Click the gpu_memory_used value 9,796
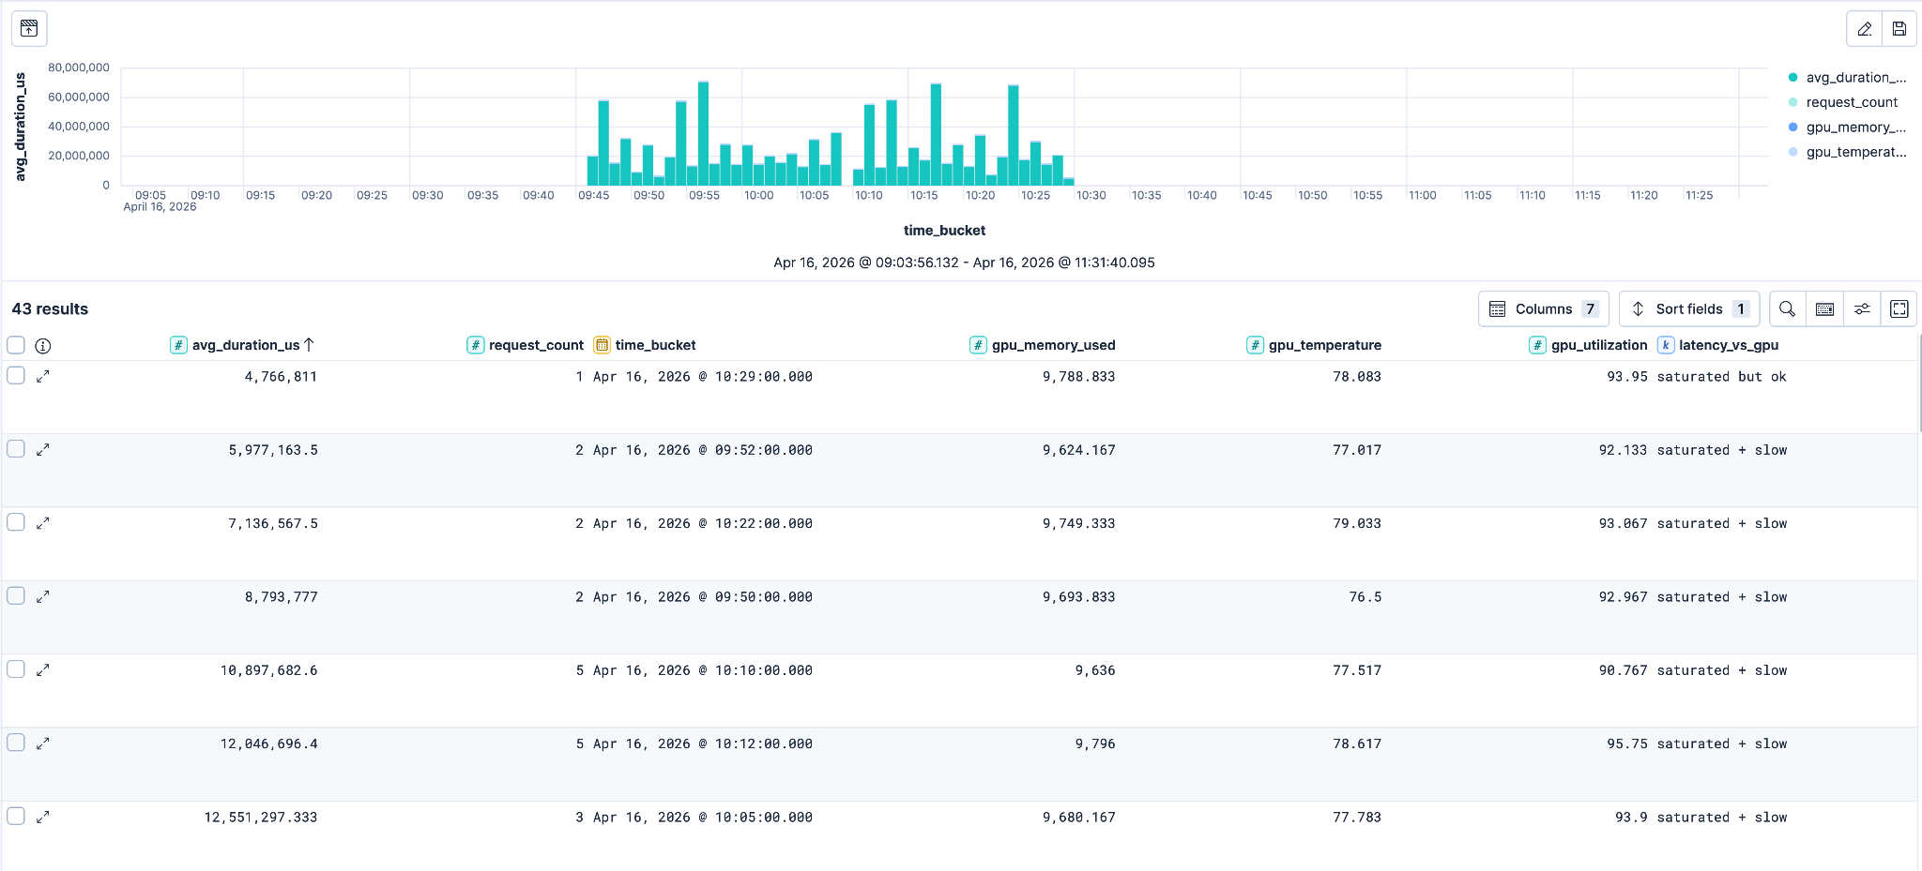The width and height of the screenshot is (1922, 871). (1095, 744)
